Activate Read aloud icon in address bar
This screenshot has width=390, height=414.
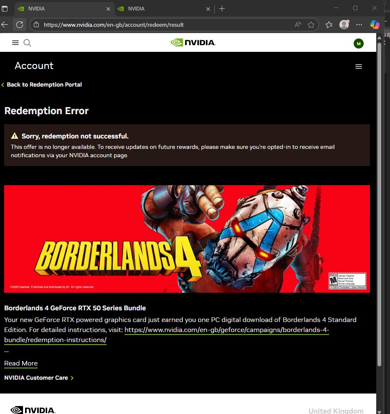pos(298,25)
